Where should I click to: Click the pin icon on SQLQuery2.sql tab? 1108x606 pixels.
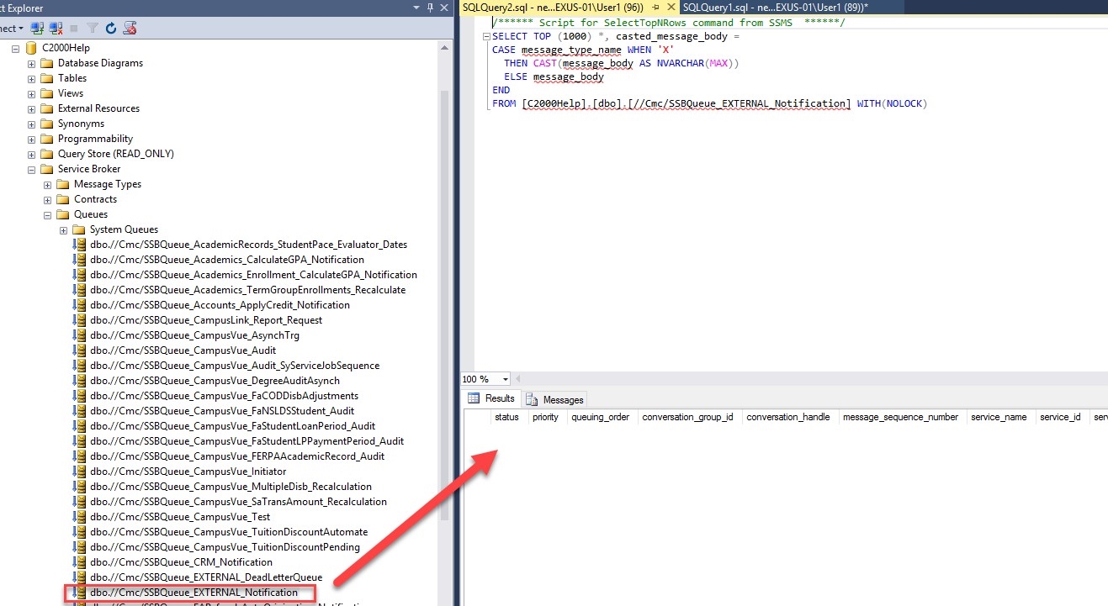[655, 7]
